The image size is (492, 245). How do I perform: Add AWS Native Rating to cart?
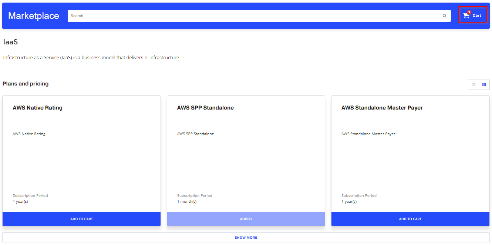[x=81, y=219]
